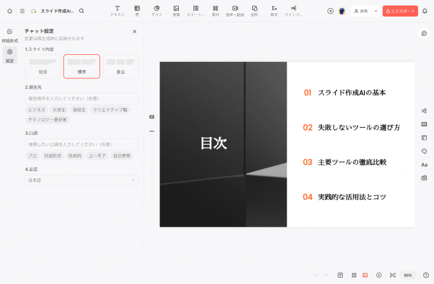Go to the home icon
Viewport: 434px width, 284px height.
coord(10,11)
